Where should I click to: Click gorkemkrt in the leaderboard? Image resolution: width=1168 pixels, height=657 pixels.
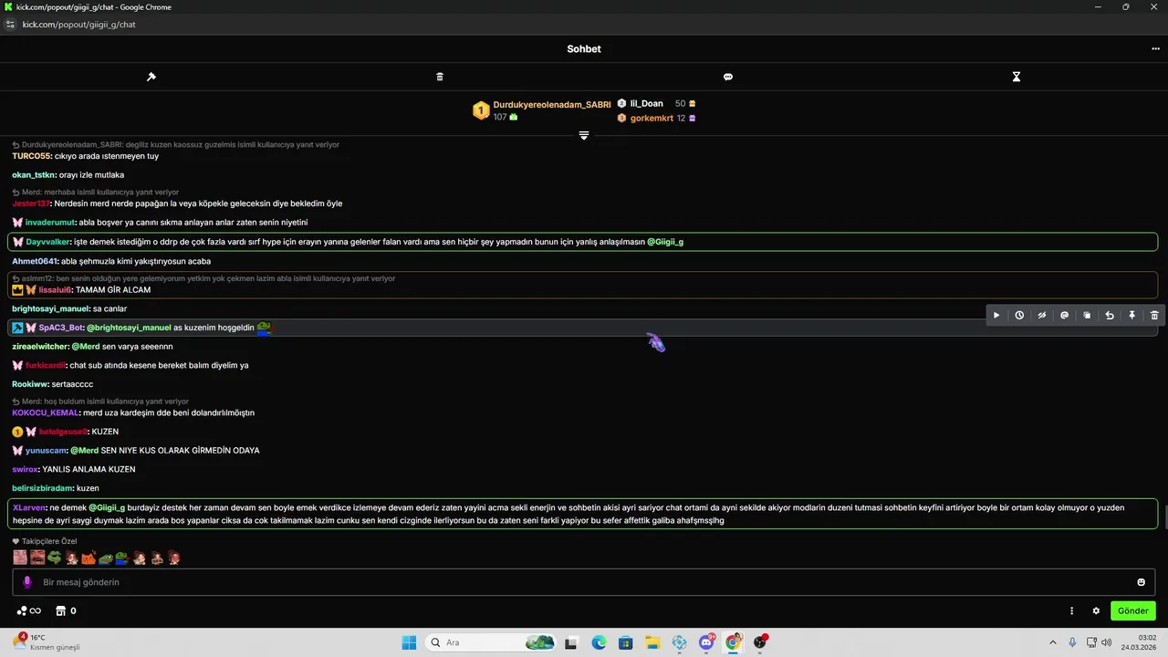(x=652, y=119)
